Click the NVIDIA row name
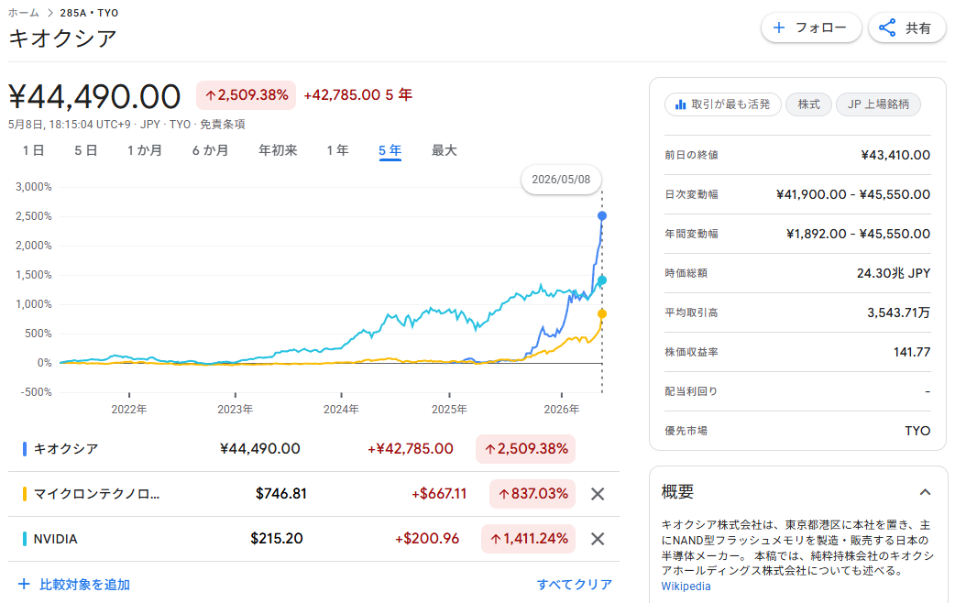The height and width of the screenshot is (603, 966). pyautogui.click(x=55, y=539)
